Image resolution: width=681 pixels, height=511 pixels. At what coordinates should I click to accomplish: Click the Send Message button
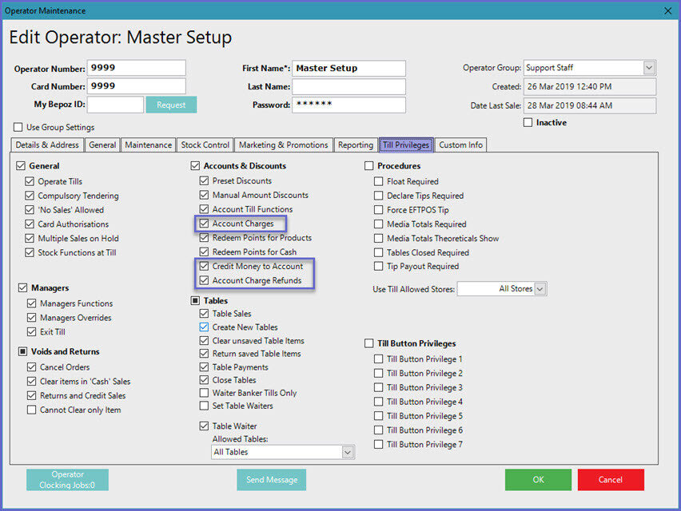[x=272, y=480]
